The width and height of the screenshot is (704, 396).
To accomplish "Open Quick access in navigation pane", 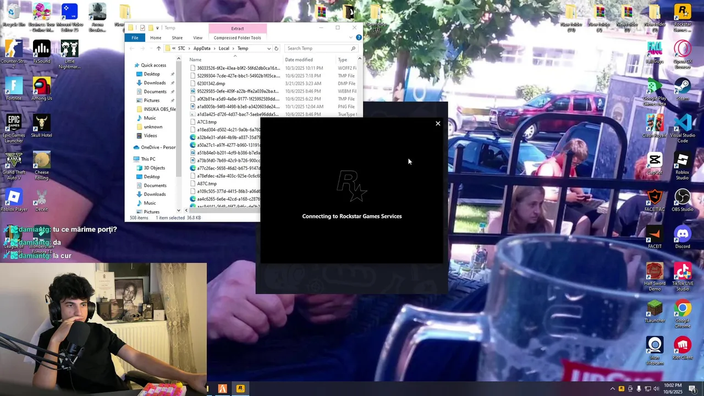I will pos(153,65).
